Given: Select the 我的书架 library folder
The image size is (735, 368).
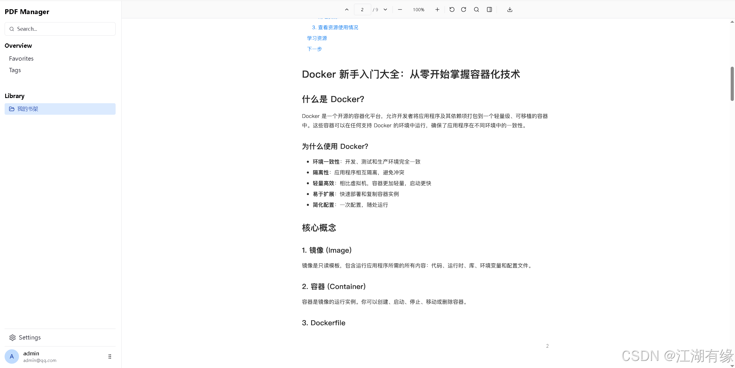Looking at the screenshot, I should tap(60, 109).
